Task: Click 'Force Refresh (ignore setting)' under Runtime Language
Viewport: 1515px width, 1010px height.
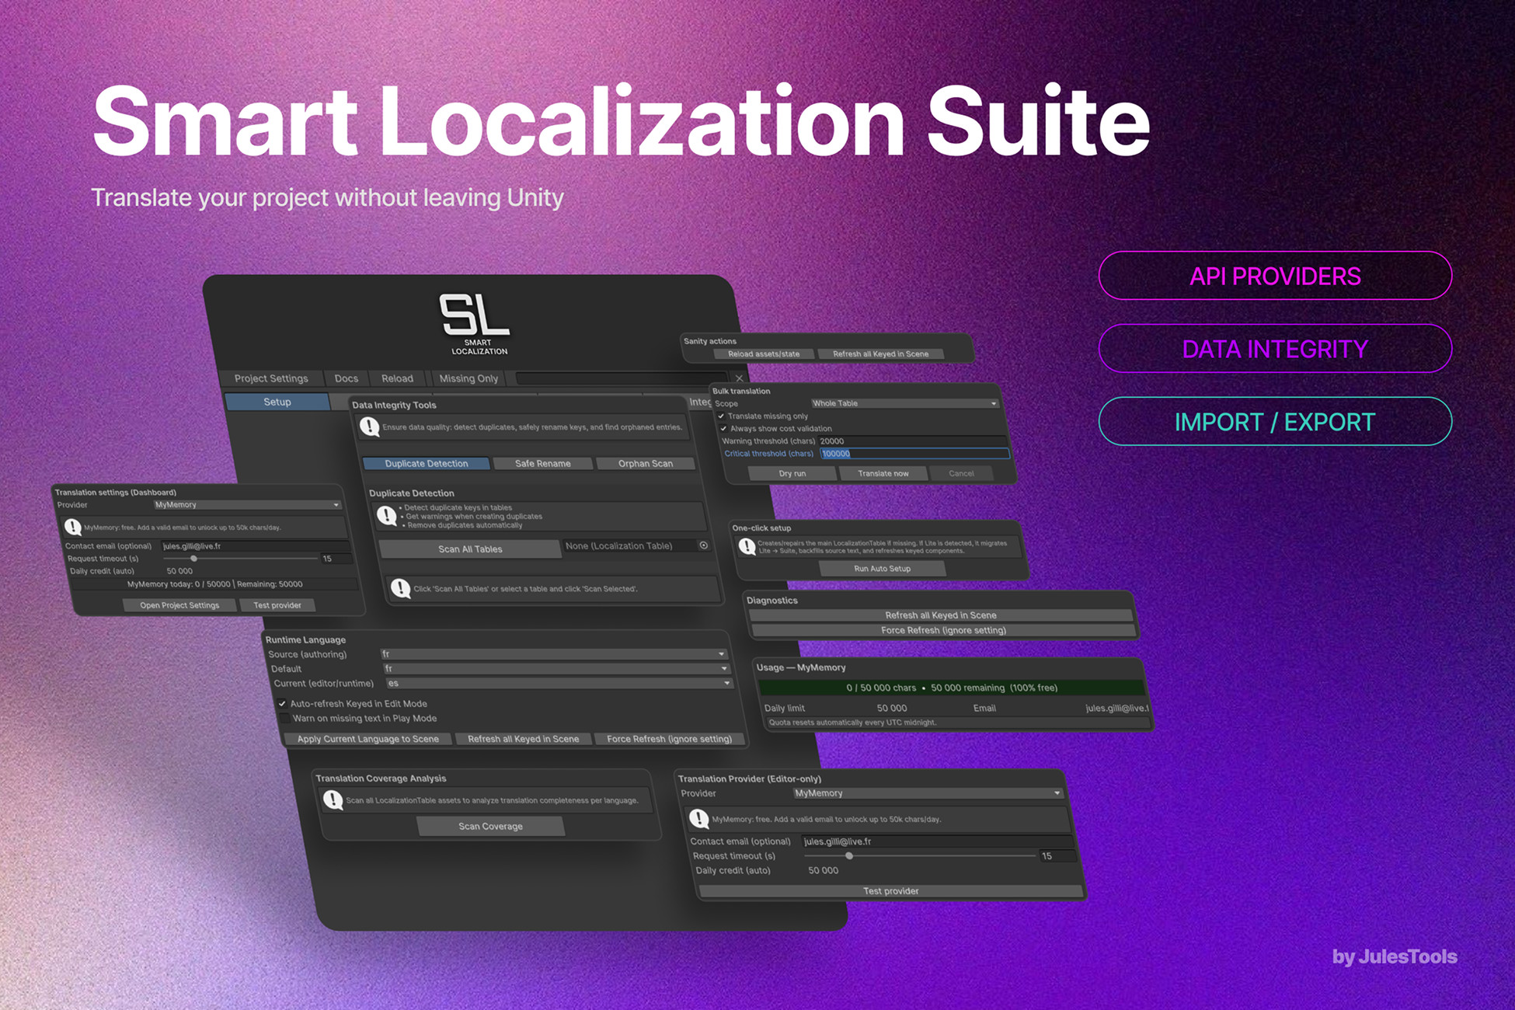Action: point(670,739)
